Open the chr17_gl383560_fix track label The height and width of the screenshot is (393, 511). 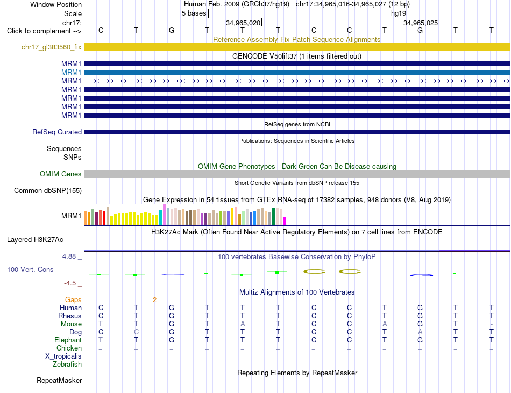[51, 47]
